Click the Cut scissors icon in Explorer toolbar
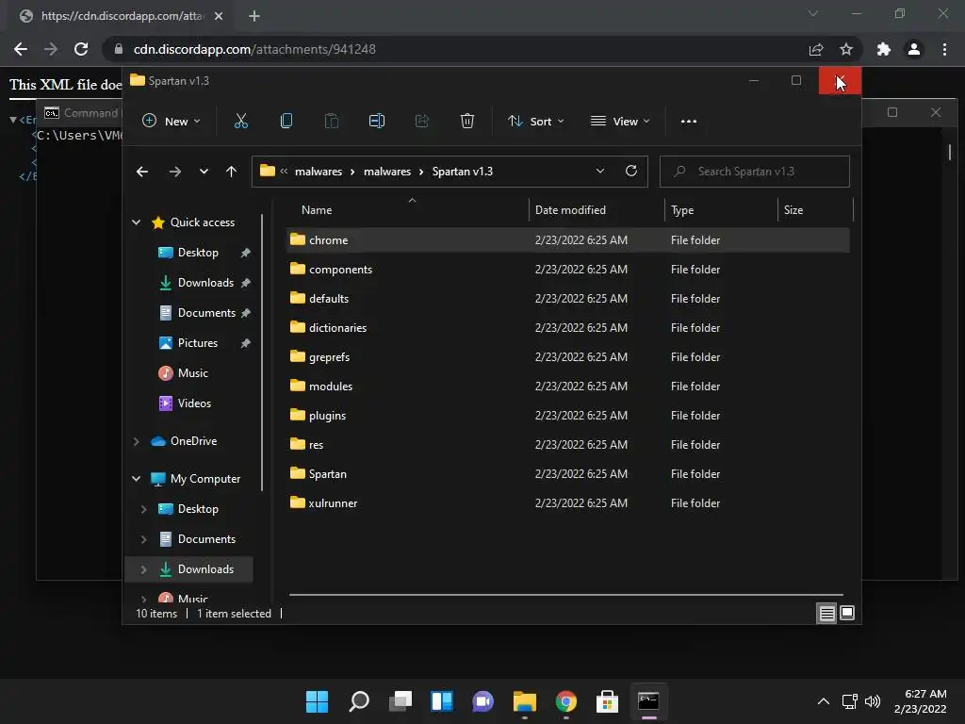The width and height of the screenshot is (965, 724). point(240,122)
